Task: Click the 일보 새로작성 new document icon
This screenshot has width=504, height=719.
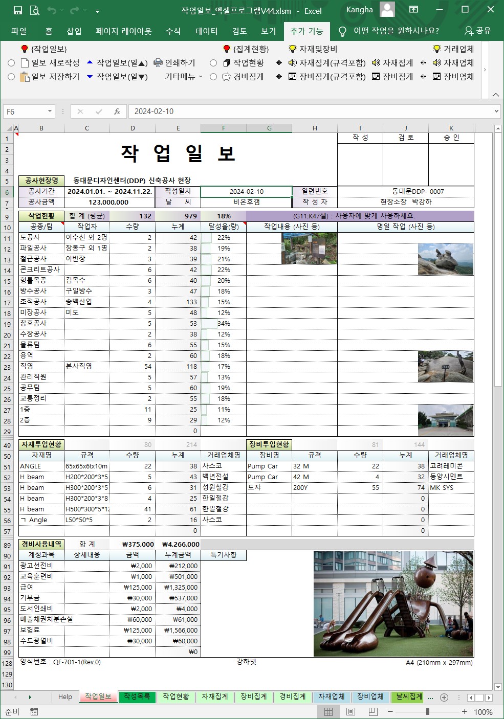Action: [25, 63]
